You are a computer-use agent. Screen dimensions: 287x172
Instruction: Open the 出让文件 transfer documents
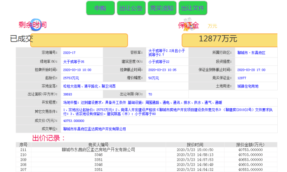[x=193, y=8]
